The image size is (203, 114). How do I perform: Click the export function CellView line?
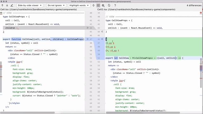tap(44, 39)
